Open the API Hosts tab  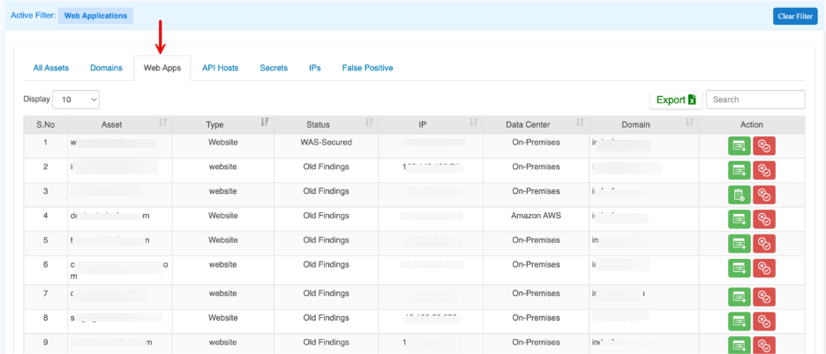pyautogui.click(x=221, y=68)
